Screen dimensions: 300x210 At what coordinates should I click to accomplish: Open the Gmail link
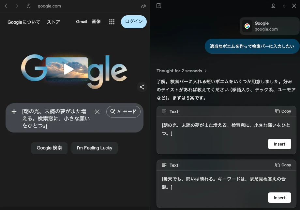(x=82, y=21)
